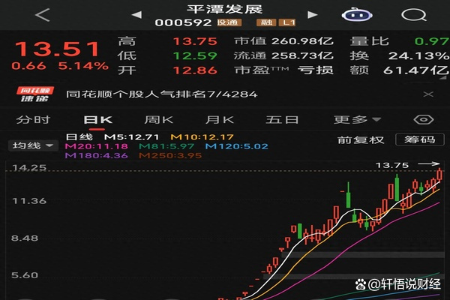Go back using the top-left arrow

pyautogui.click(x=42, y=14)
